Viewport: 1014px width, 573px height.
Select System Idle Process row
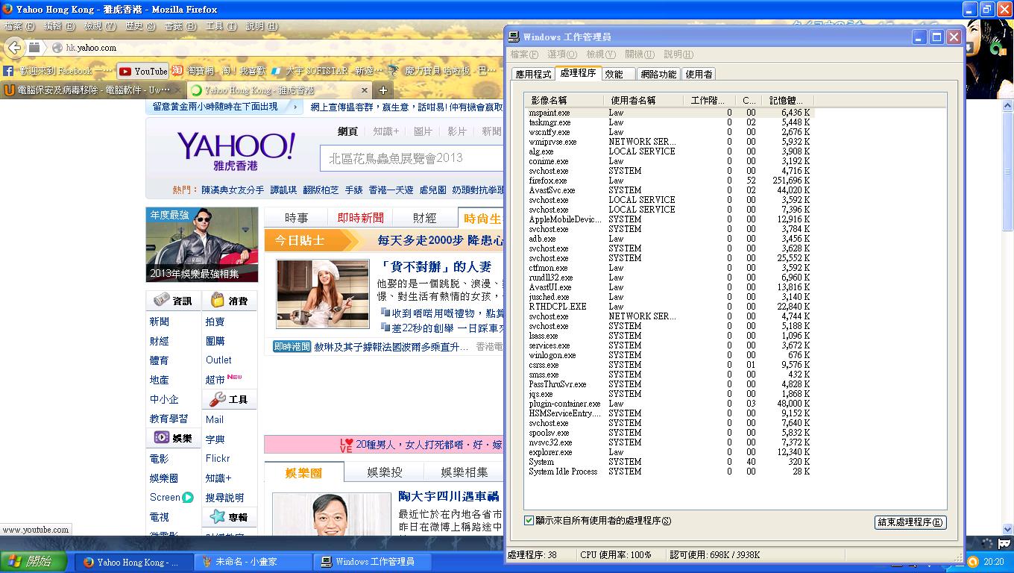click(669, 472)
